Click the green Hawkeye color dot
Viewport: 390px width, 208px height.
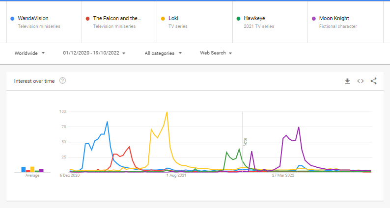[x=238, y=19]
